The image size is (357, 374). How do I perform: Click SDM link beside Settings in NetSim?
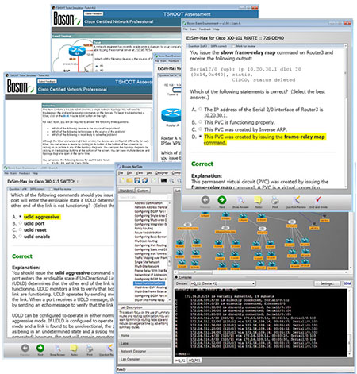tap(347, 283)
